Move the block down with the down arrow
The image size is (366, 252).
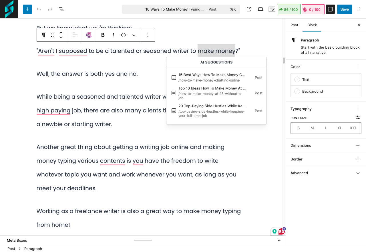(61, 37)
